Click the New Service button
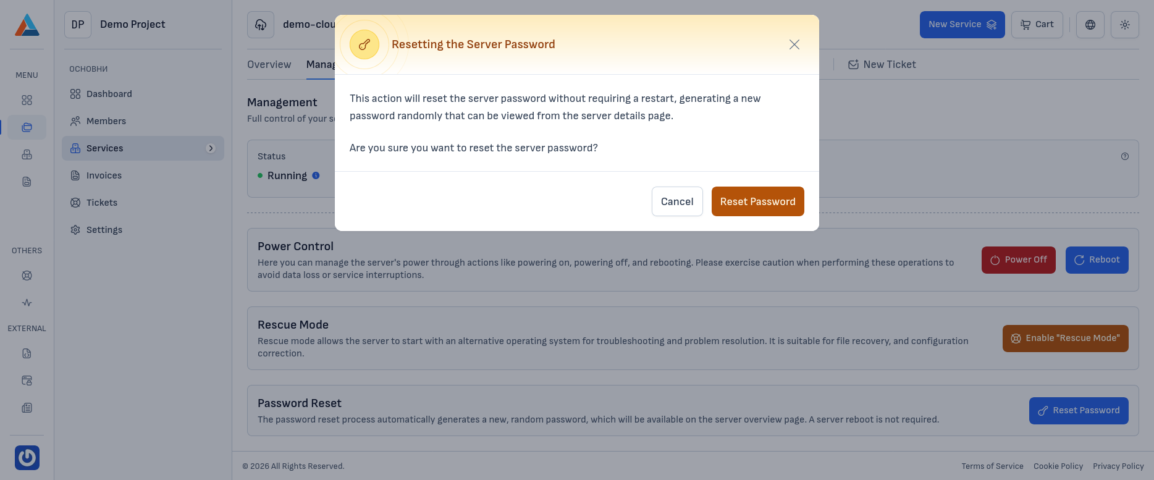Viewport: 1154px width, 480px height. tap(962, 25)
